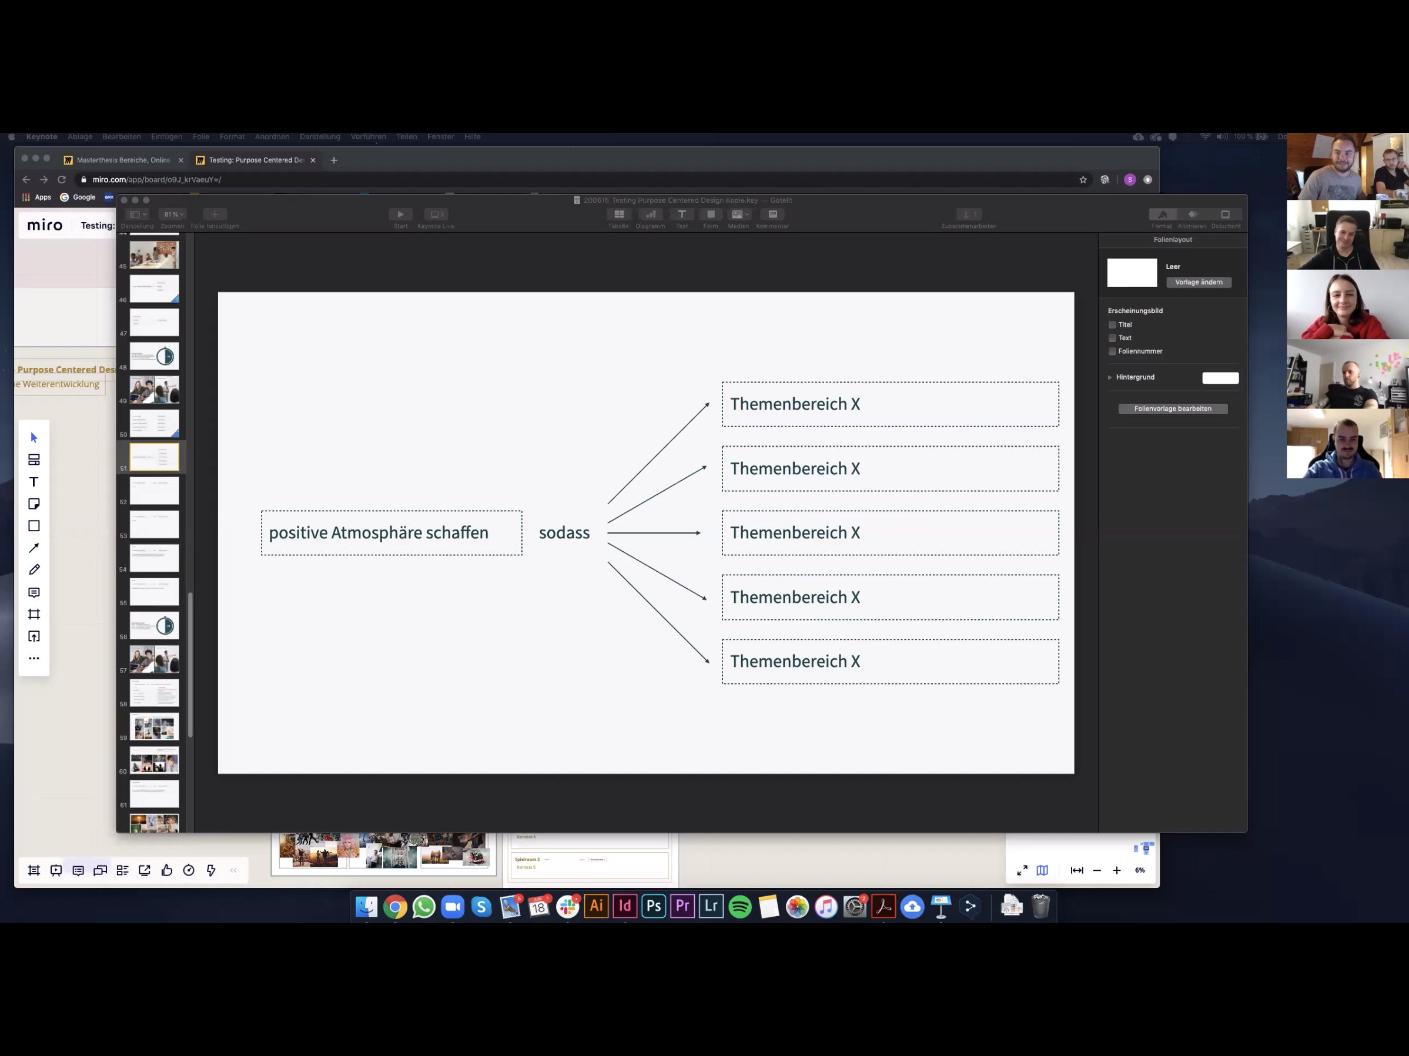This screenshot has width=1409, height=1056.
Task: Open the Darstellung view dropdown
Action: click(x=137, y=214)
